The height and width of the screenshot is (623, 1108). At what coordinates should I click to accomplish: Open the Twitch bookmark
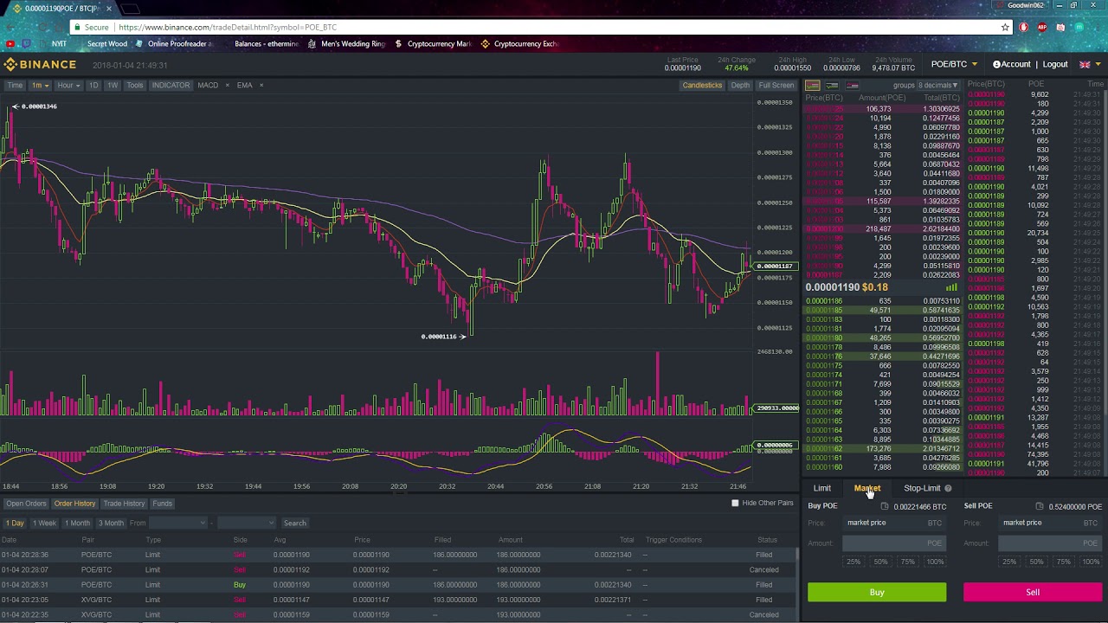(x=26, y=43)
